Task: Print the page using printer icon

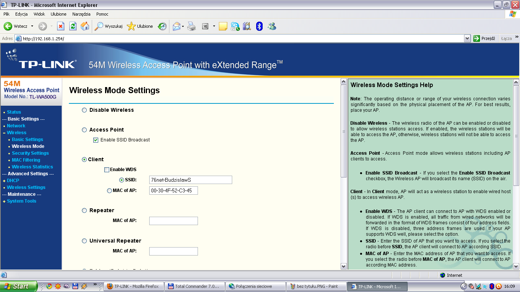Action: 191,26
